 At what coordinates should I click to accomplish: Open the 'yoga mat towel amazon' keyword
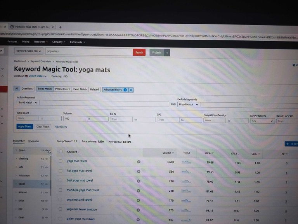click(x=81, y=209)
